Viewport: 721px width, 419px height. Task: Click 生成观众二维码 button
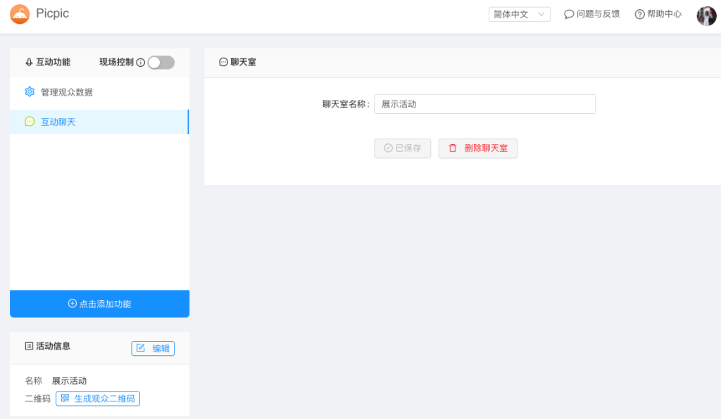pos(98,399)
